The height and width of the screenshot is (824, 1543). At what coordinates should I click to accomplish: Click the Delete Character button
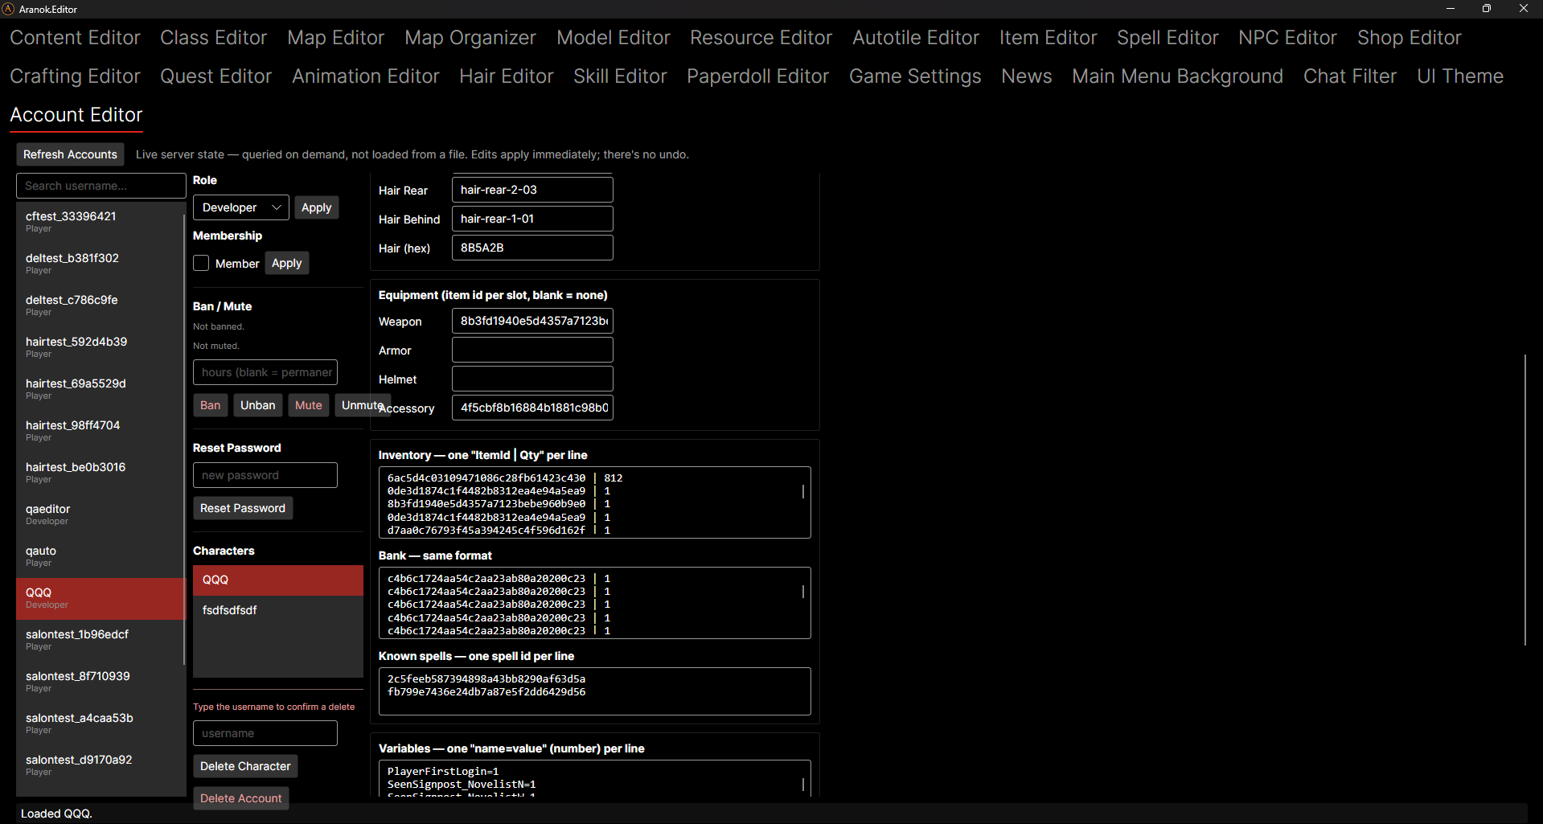tap(245, 766)
